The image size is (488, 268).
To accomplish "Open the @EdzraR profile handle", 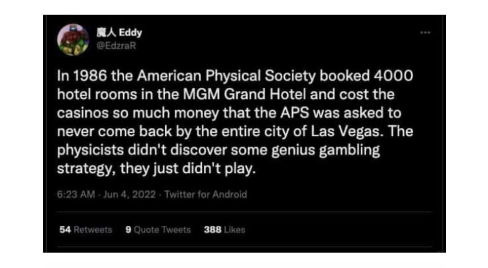I will point(116,45).
